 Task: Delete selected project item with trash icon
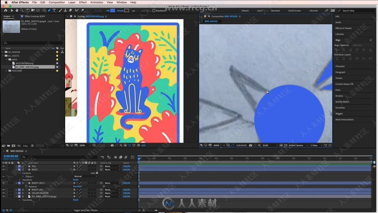[32, 146]
